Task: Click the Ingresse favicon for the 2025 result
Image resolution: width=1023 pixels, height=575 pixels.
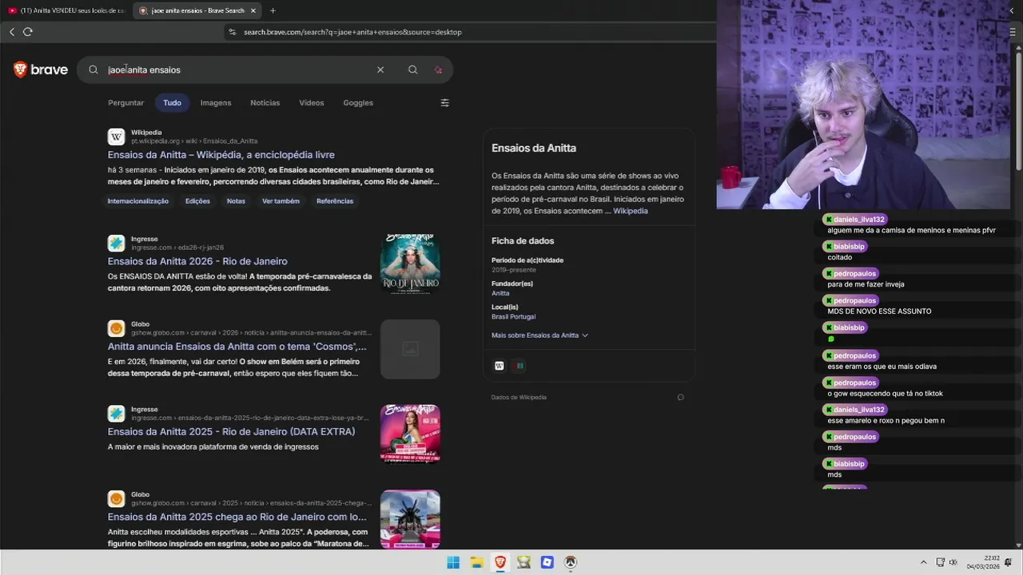Action: tap(117, 413)
